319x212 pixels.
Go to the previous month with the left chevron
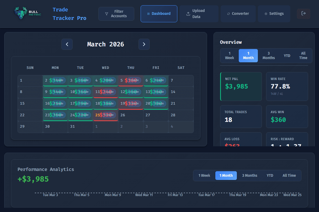click(67, 44)
